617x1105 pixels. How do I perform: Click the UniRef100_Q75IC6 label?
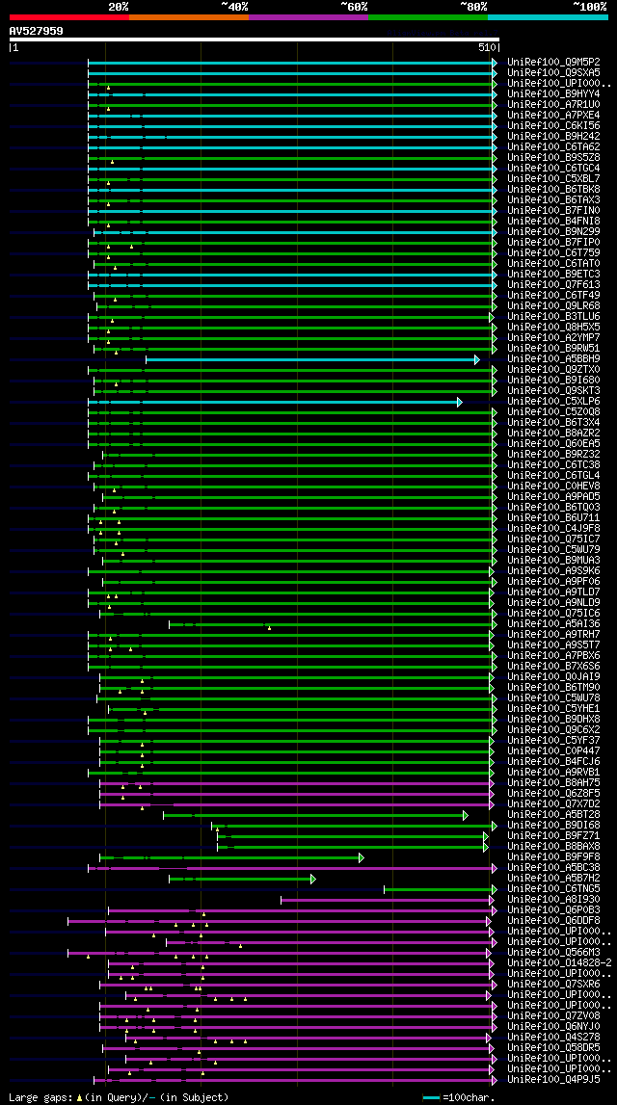(x=553, y=614)
